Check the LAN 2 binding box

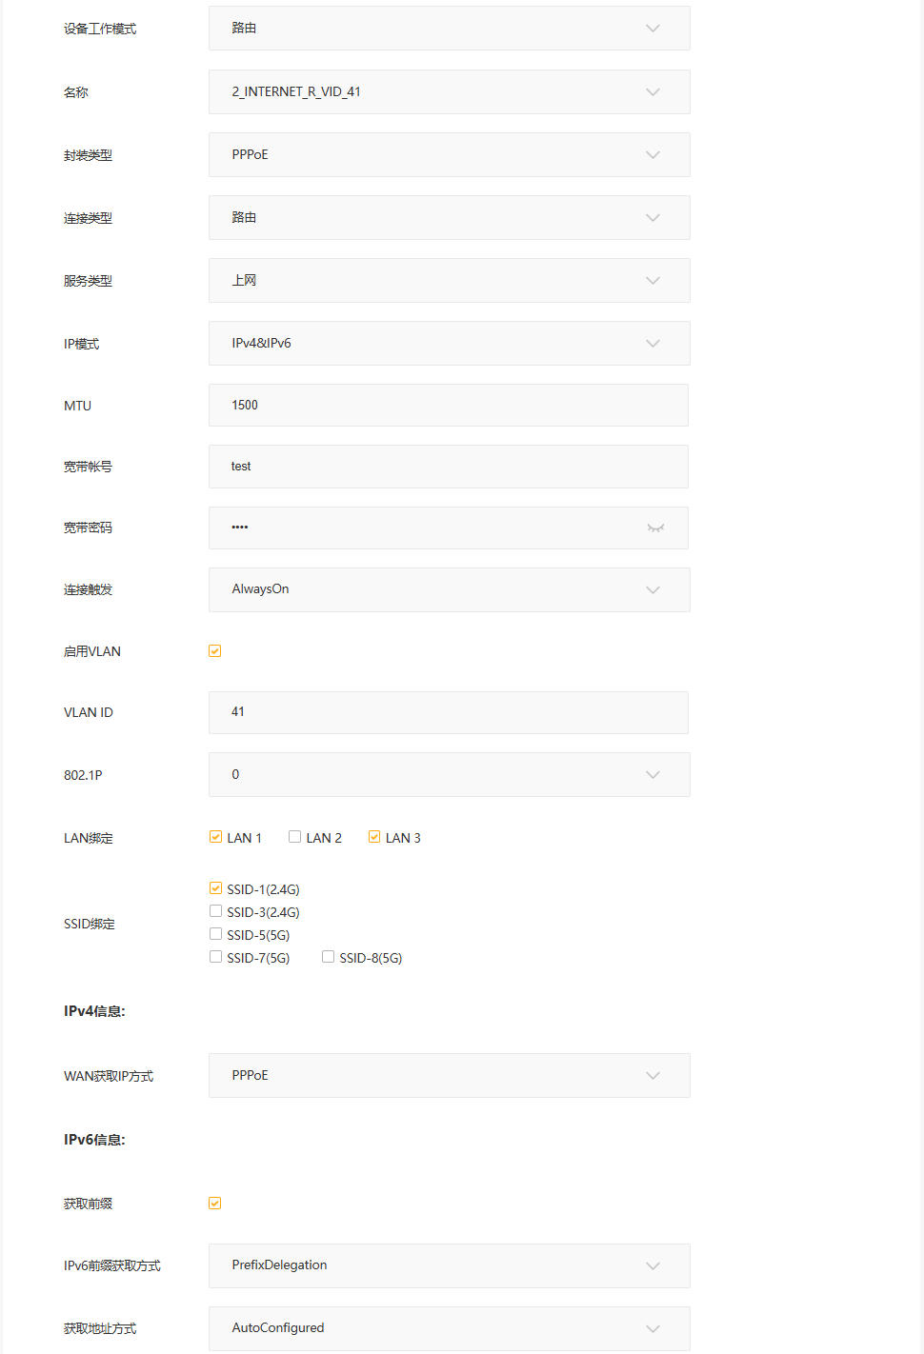pos(294,837)
